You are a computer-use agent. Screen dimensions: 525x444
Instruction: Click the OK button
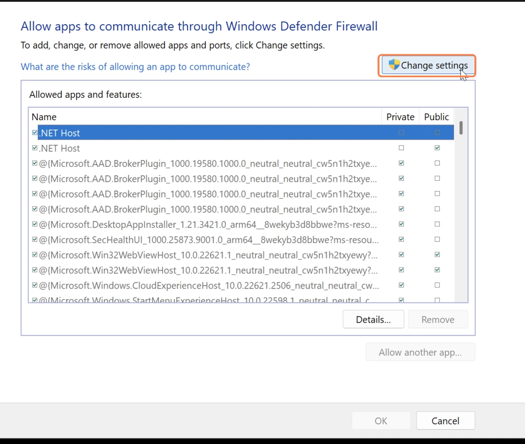(381, 421)
